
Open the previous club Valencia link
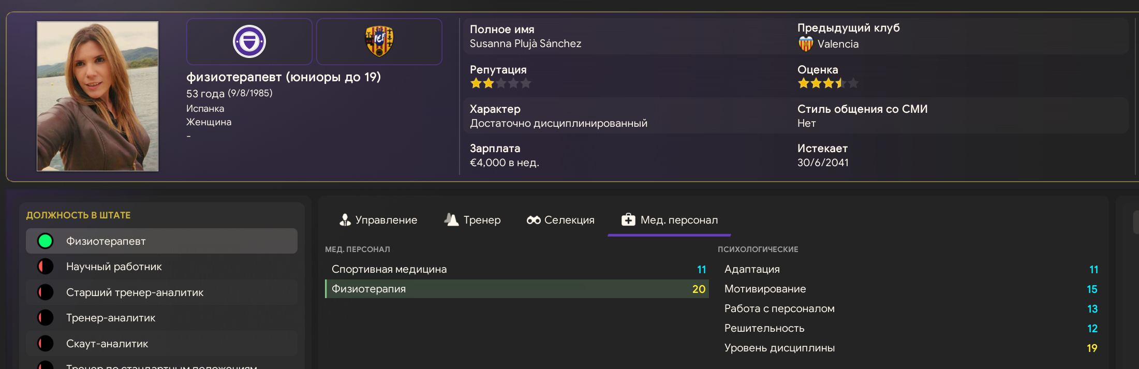838,44
